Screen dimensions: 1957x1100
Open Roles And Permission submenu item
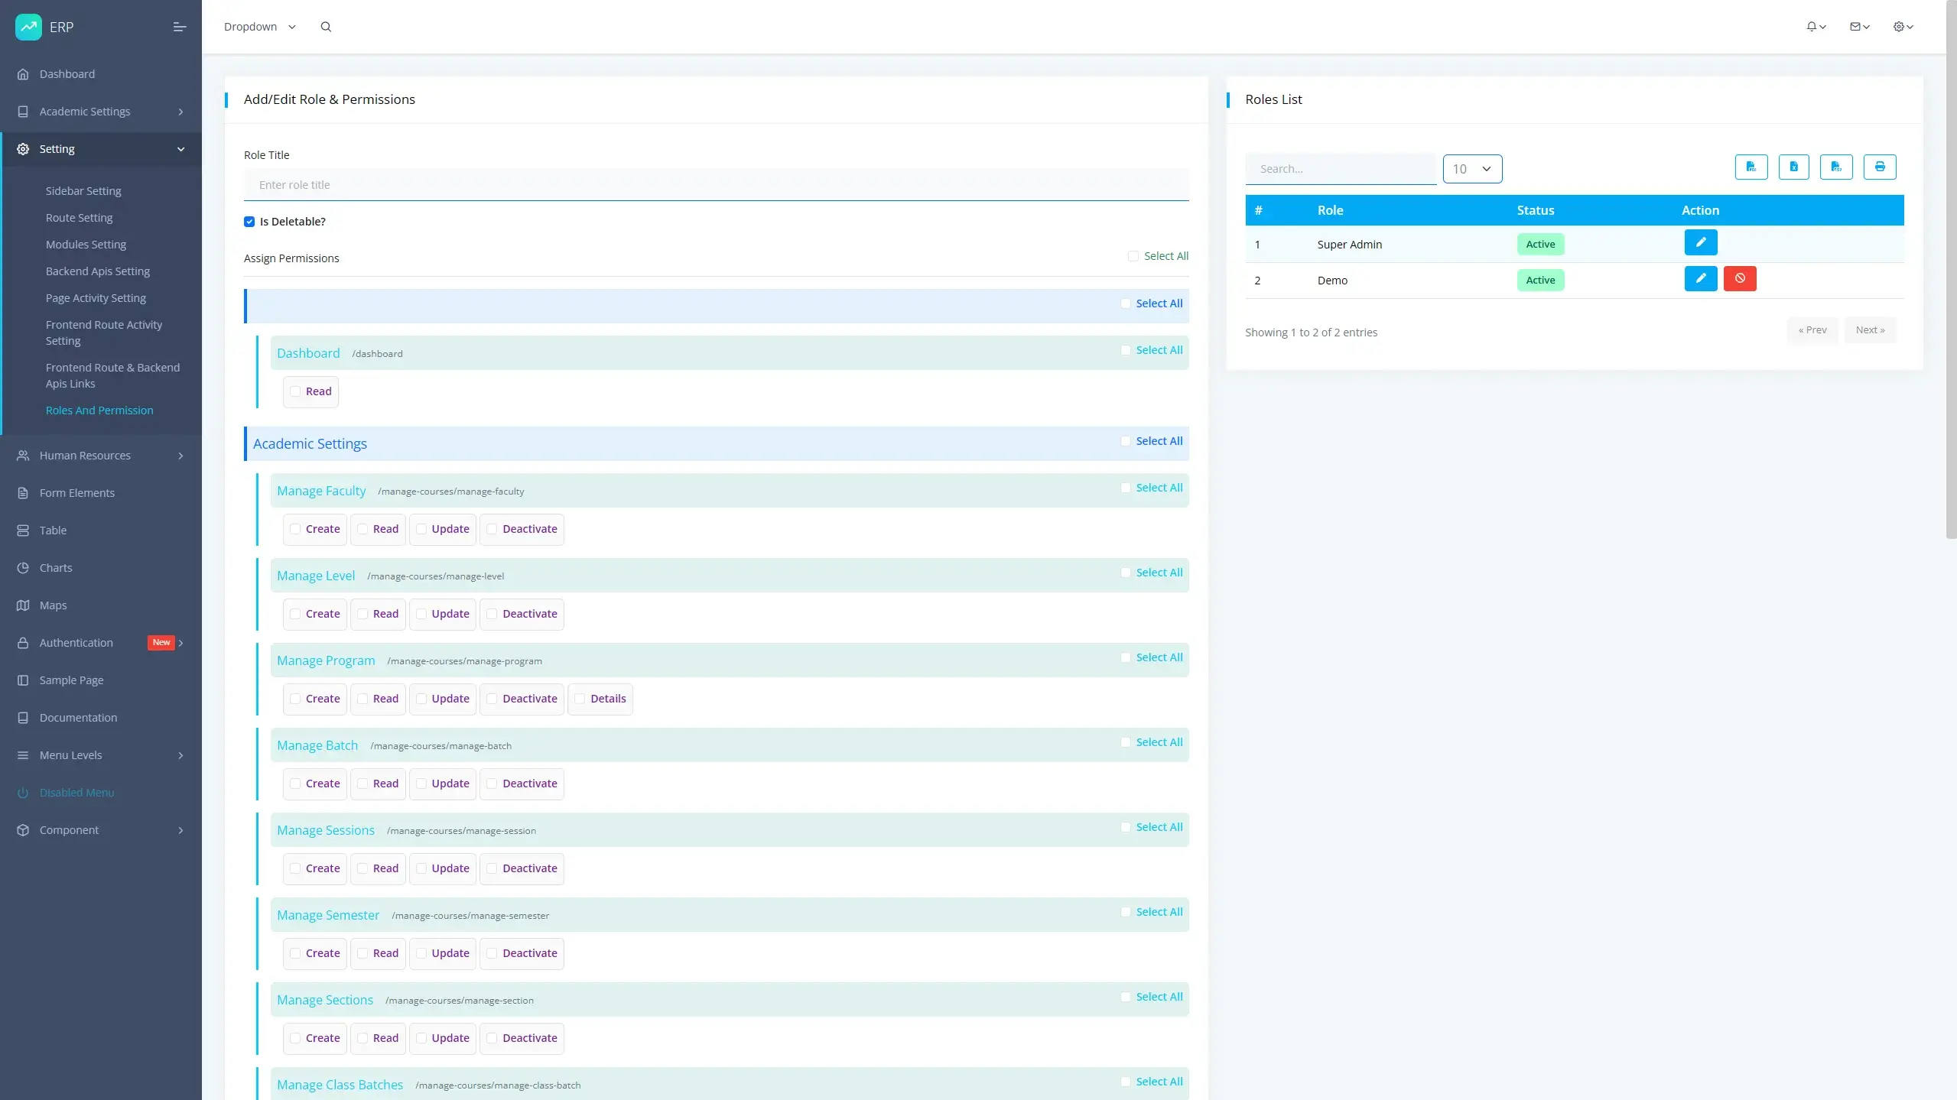point(99,410)
